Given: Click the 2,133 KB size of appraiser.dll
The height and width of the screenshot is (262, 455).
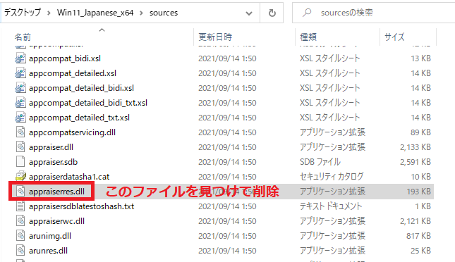Looking at the screenshot, I should click(x=415, y=147).
